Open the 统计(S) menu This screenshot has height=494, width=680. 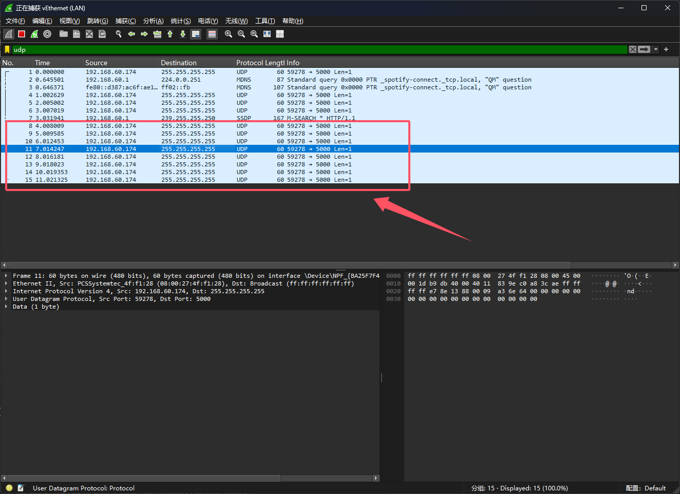pos(180,21)
